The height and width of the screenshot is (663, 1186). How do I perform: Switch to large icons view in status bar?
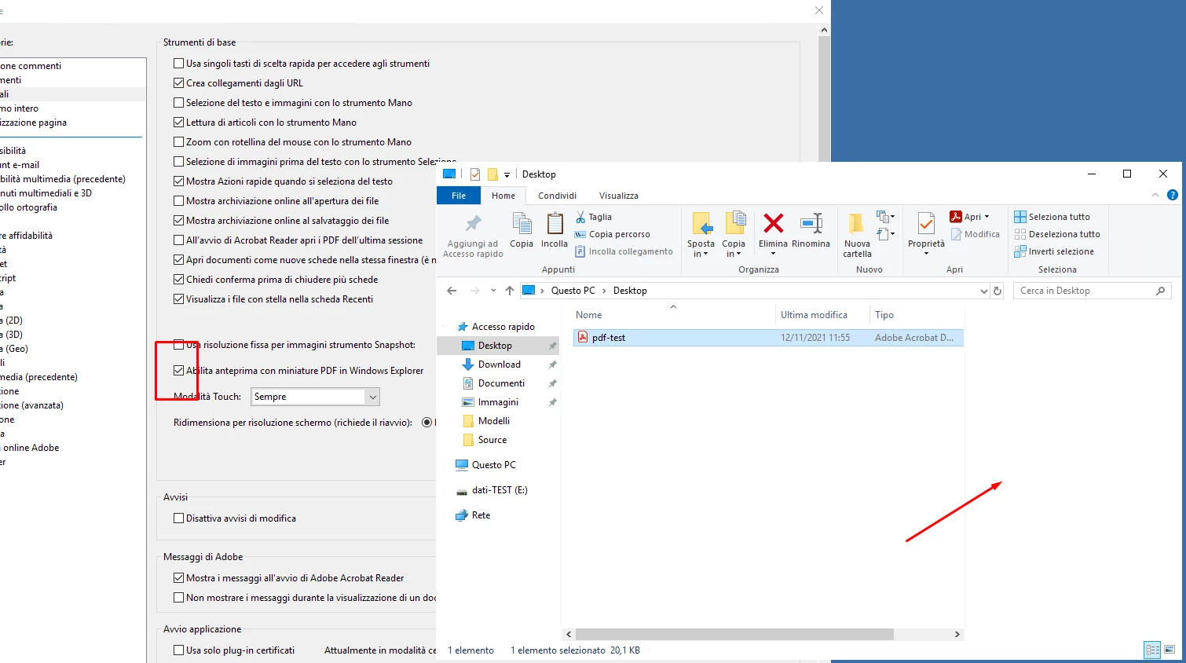tap(1170, 650)
